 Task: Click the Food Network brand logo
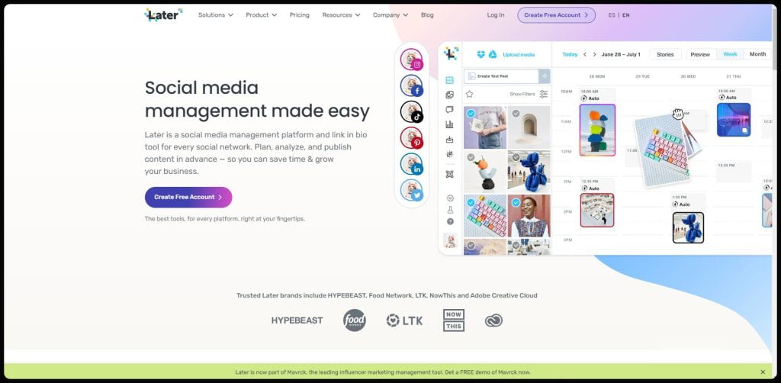click(x=354, y=320)
